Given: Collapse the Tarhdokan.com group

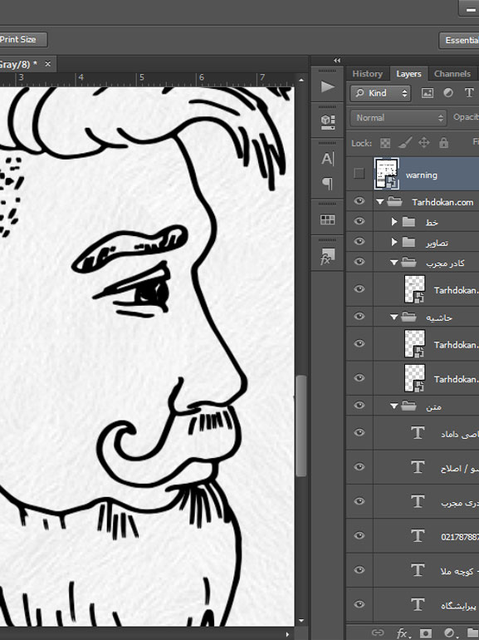Looking at the screenshot, I should [380, 202].
